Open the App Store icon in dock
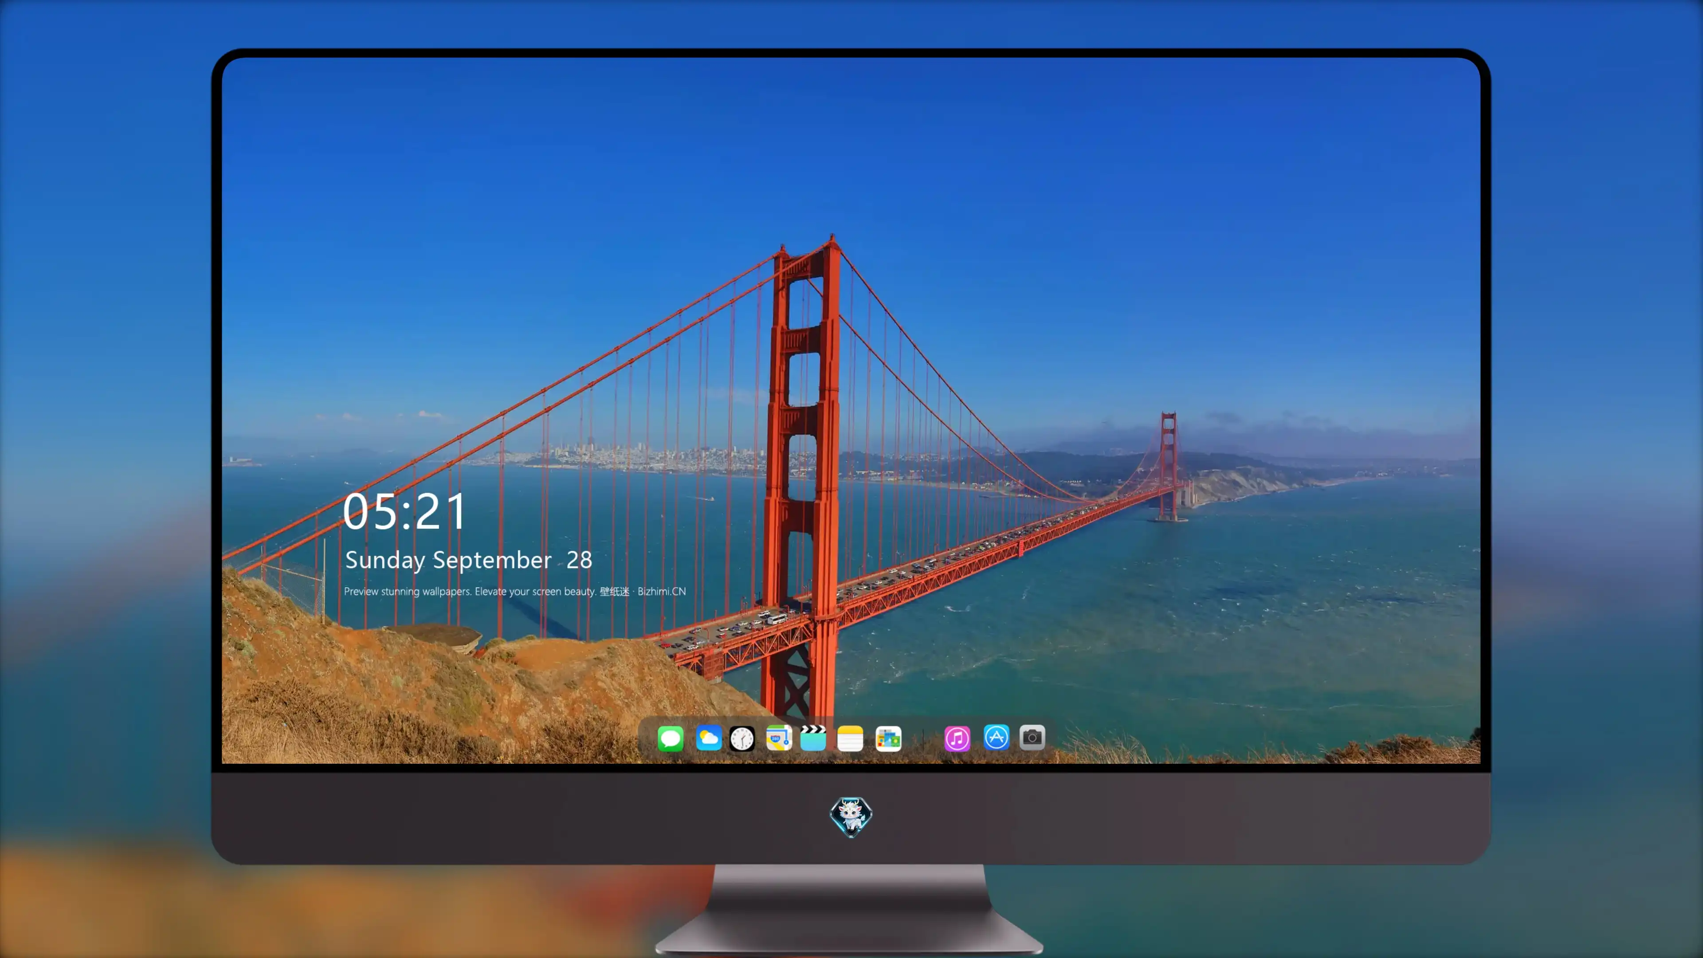Viewport: 1703px width, 958px height. [x=996, y=737]
